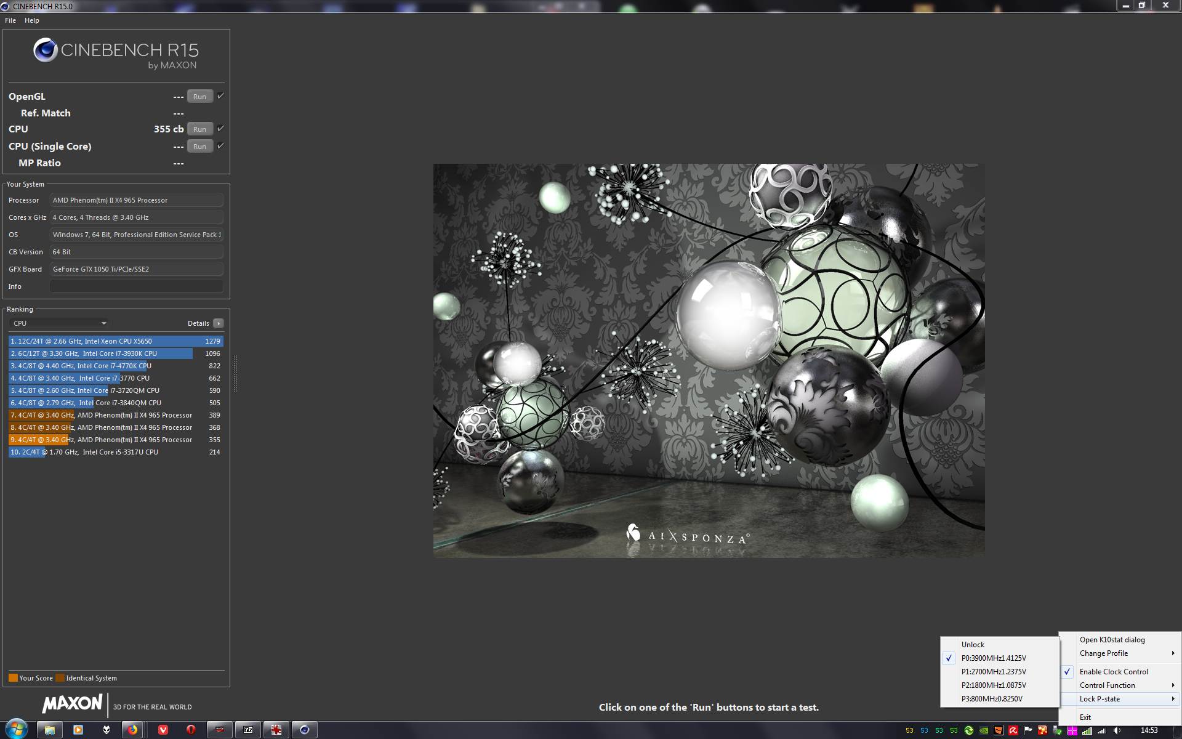
Task: Open the Avira tray icon
Action: 1013,730
